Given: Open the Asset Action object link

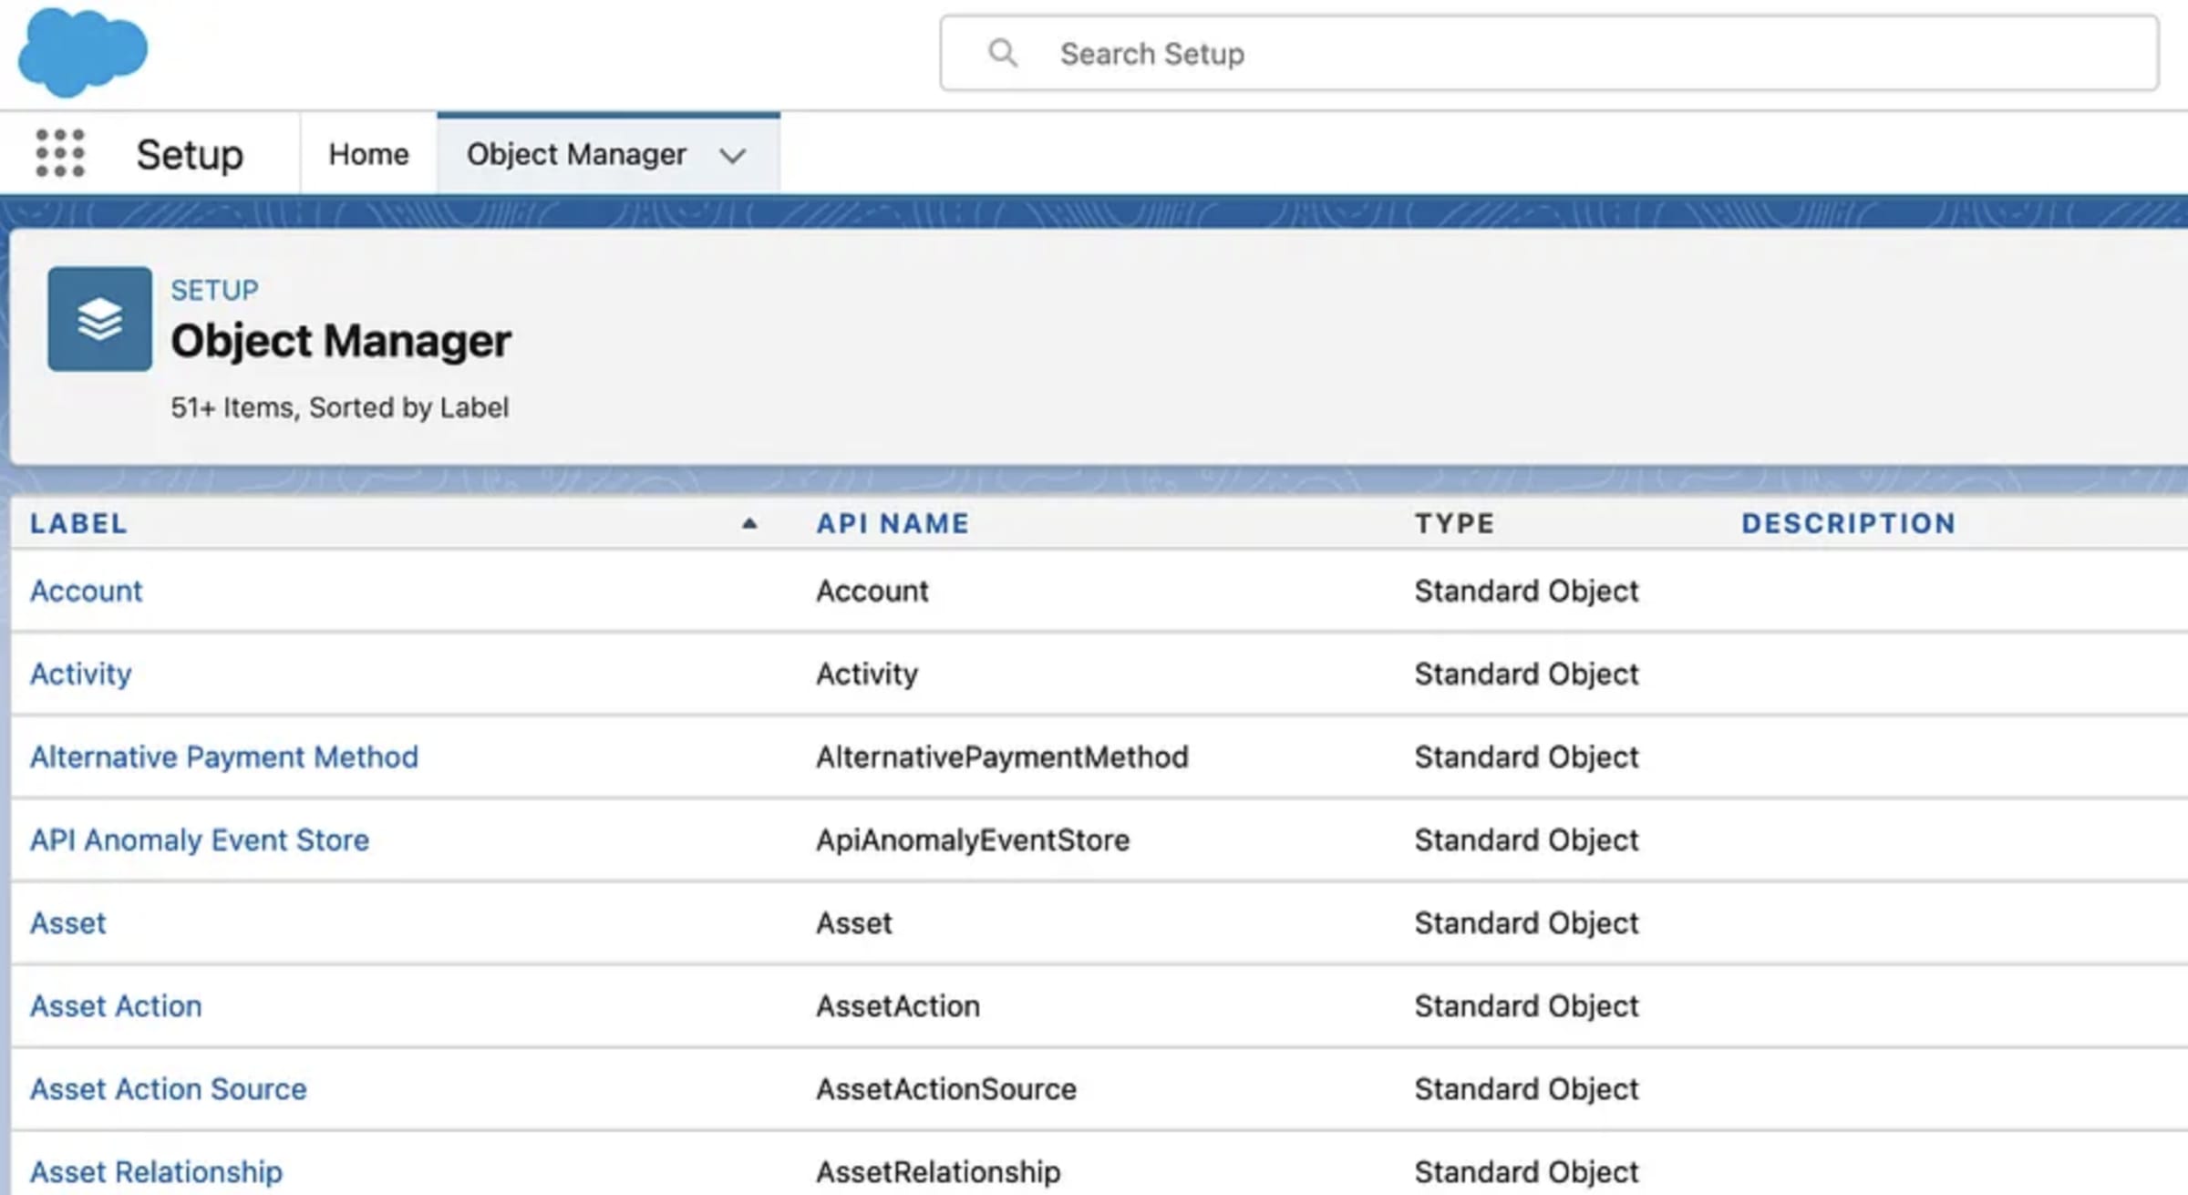Looking at the screenshot, I should tap(116, 1005).
